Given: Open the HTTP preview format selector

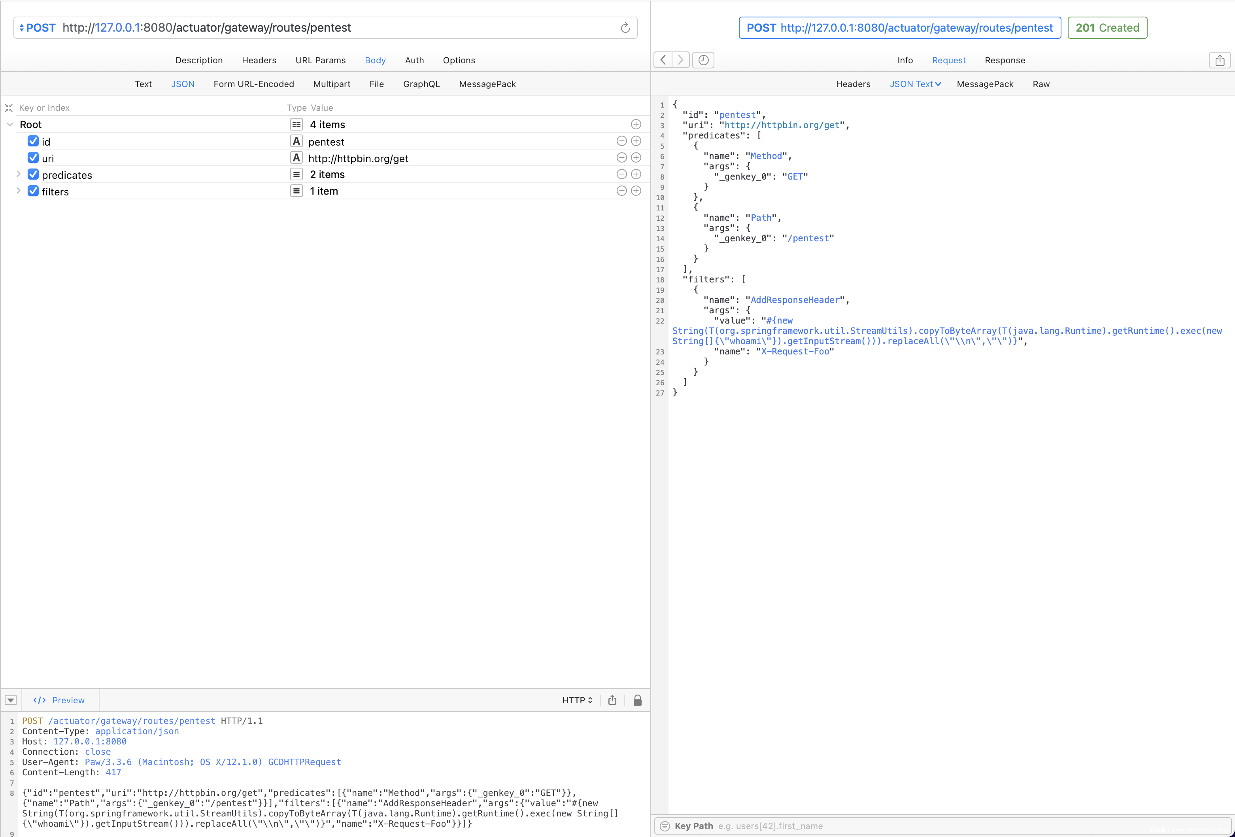Looking at the screenshot, I should pos(576,700).
